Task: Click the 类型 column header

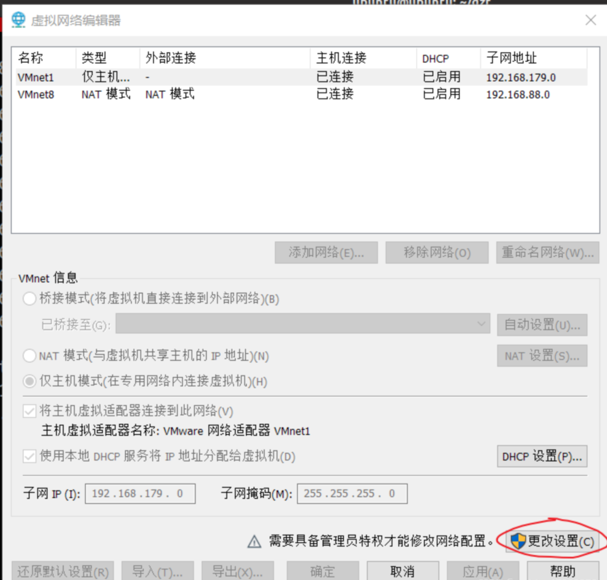Action: click(x=108, y=58)
